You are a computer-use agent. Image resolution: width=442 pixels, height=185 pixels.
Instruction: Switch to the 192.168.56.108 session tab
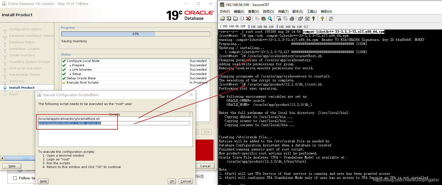[x=262, y=27]
